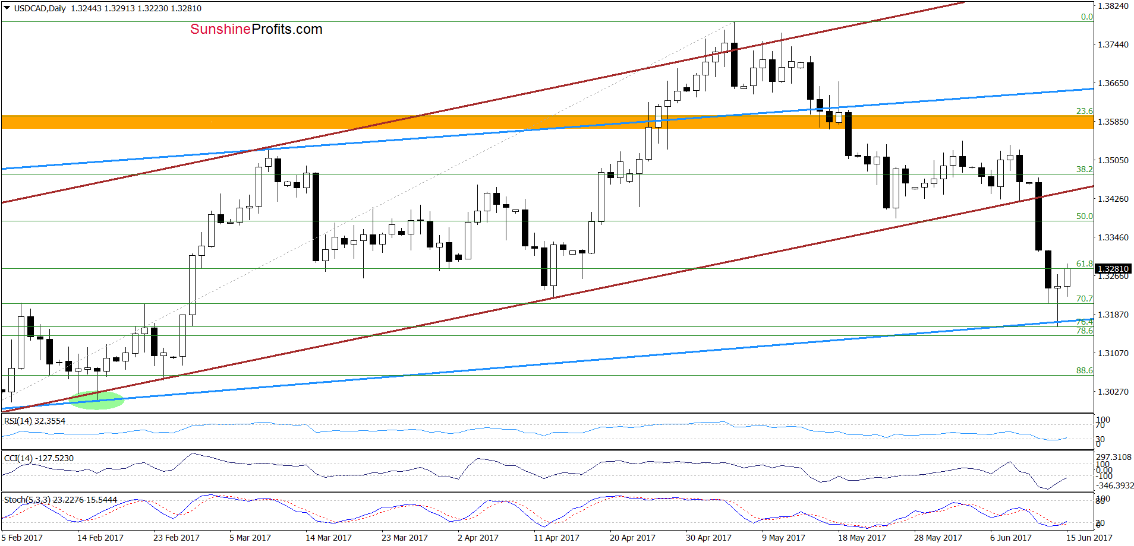Click the SunshineProfits.com label
The width and height of the screenshot is (1134, 546).
[256, 29]
